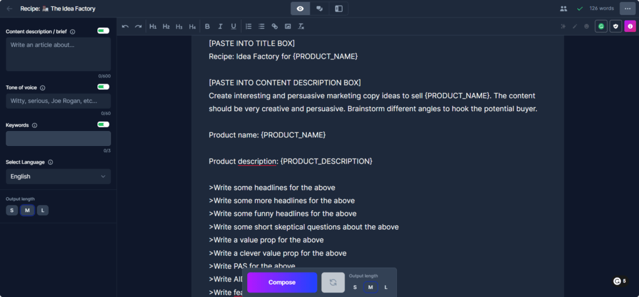Screen dimensions: 639x297
Task: Disable the Tone of voice switch
Action: coord(103,87)
